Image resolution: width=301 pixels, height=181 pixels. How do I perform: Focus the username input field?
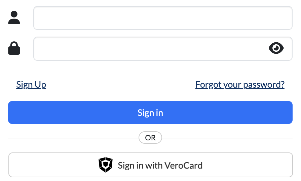[163, 18]
